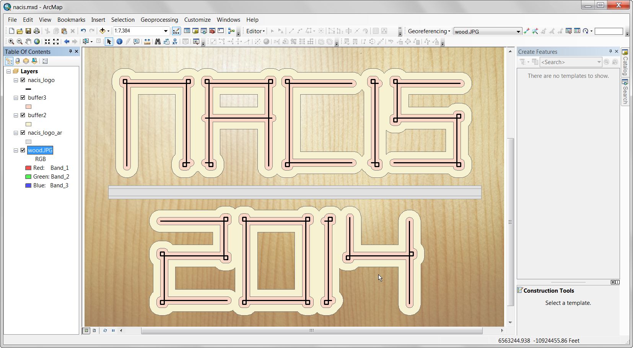Click the Full Extent globe icon
Screen dimensions: 633x348
point(37,42)
